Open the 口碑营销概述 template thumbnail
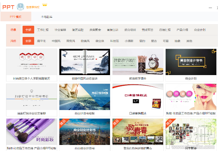The height and width of the screenshot is (151, 218). [x=138, y=97]
